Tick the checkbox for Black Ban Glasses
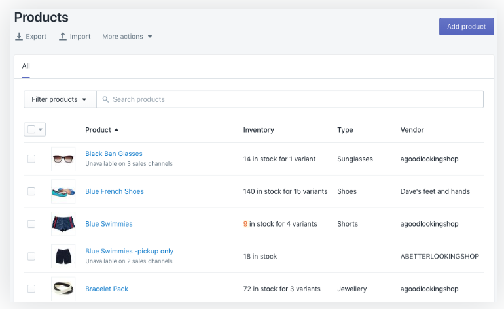Image resolution: width=504 pixels, height=309 pixels. click(x=31, y=159)
